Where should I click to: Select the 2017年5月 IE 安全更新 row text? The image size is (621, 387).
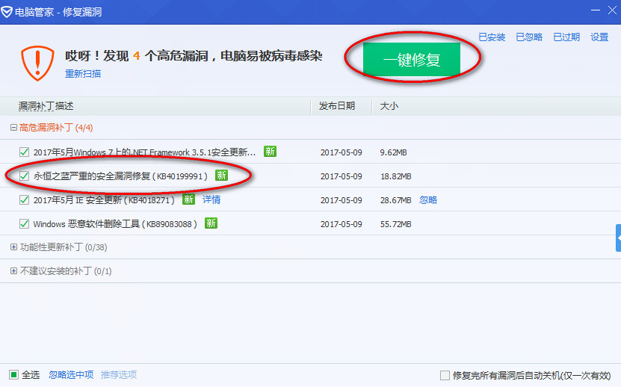[x=104, y=200]
